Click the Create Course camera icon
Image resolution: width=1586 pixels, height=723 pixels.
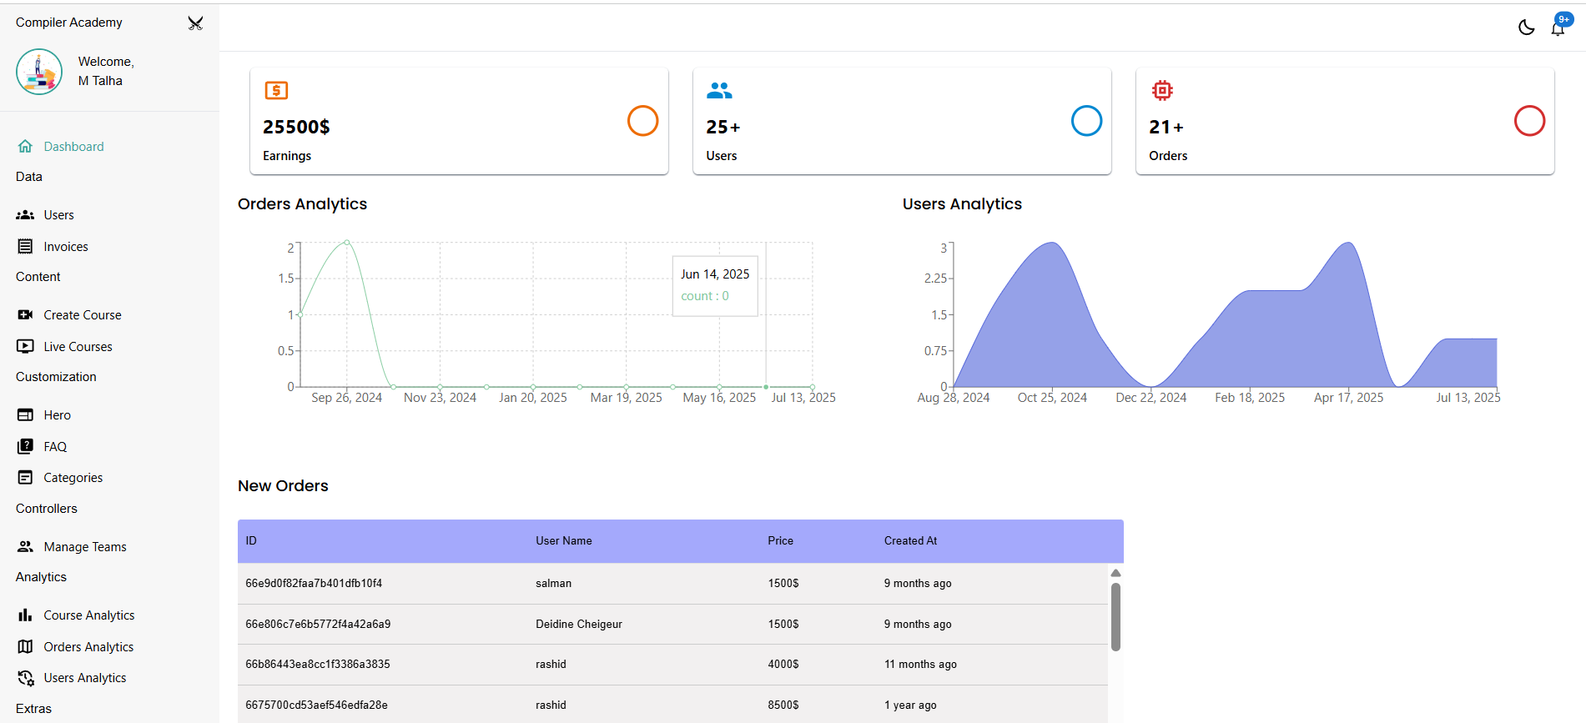[26, 315]
